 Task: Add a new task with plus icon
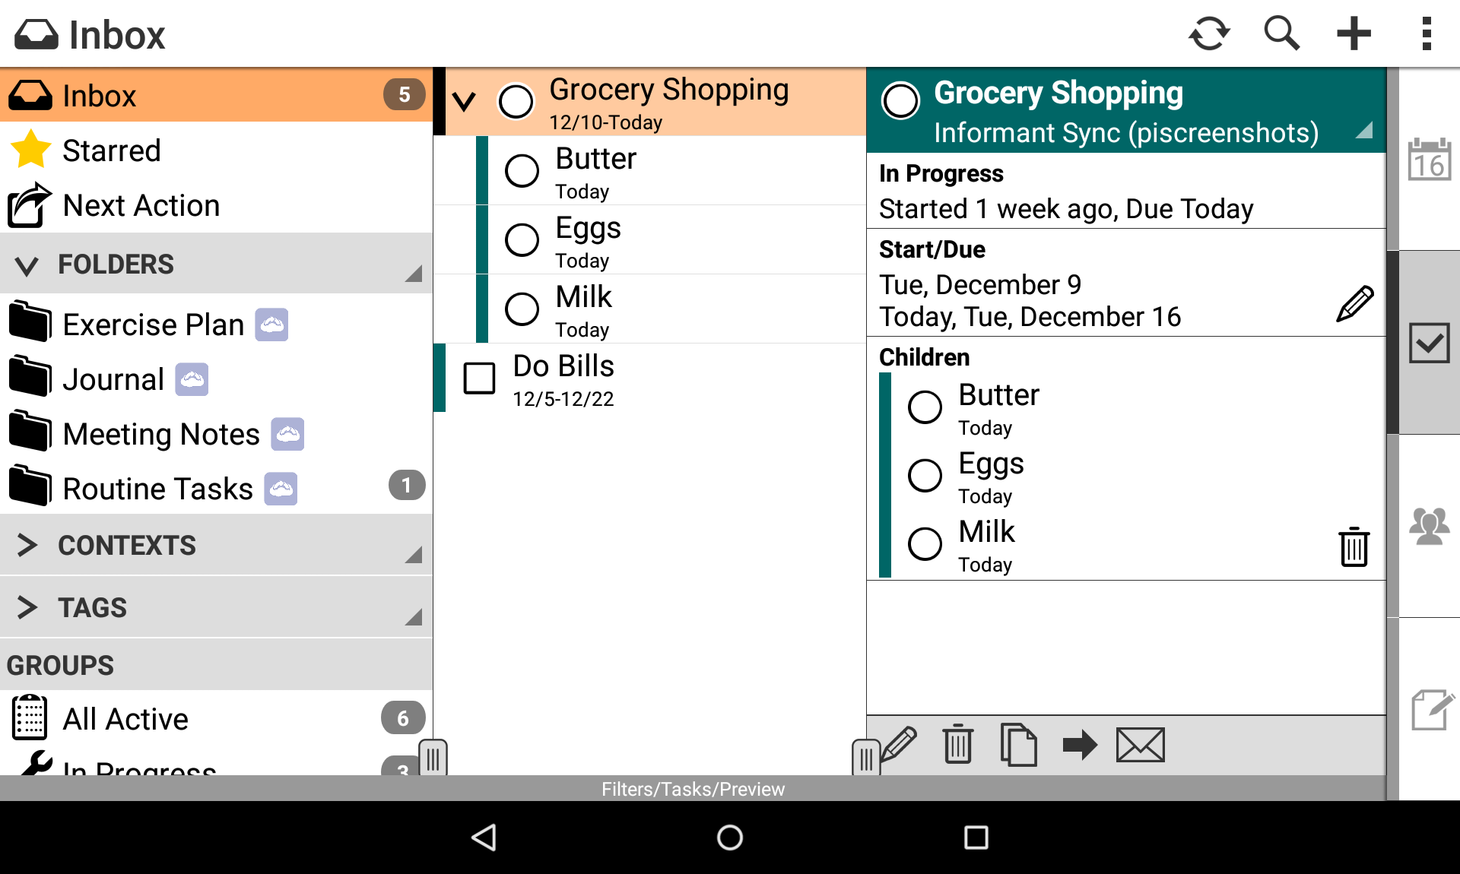pos(1354,34)
